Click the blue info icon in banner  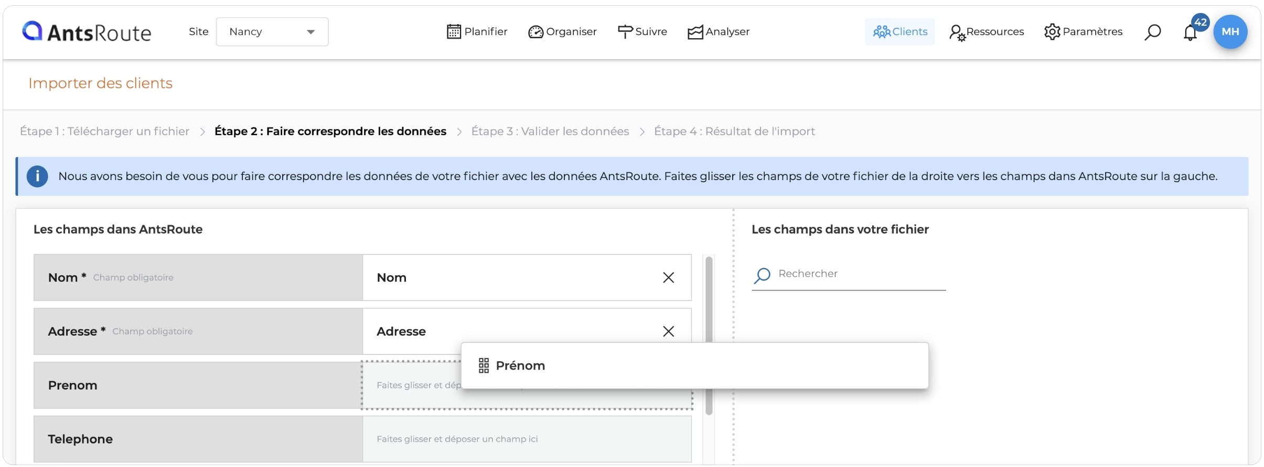click(37, 176)
